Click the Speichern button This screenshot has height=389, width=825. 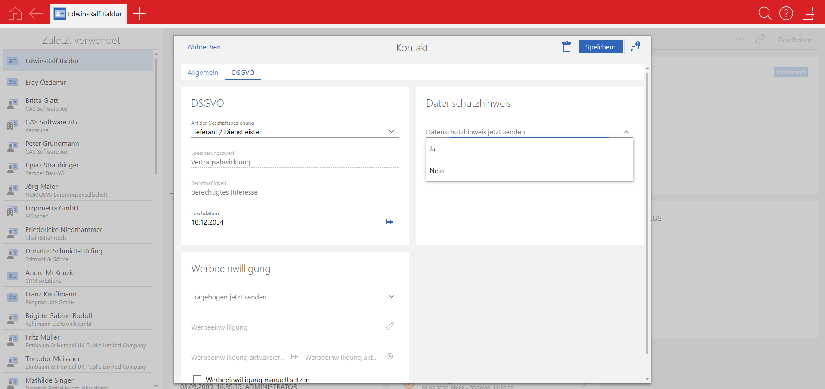(x=600, y=46)
